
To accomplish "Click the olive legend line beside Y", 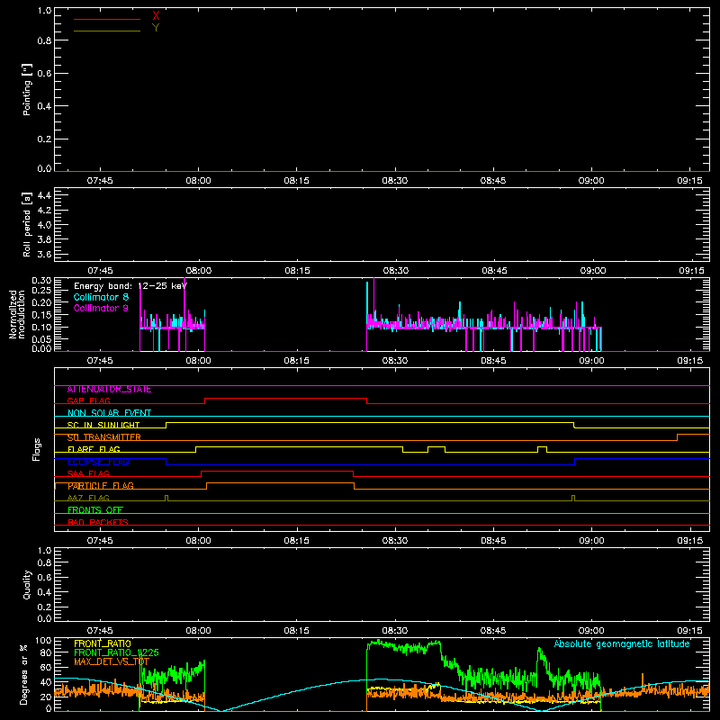I will pyautogui.click(x=107, y=31).
